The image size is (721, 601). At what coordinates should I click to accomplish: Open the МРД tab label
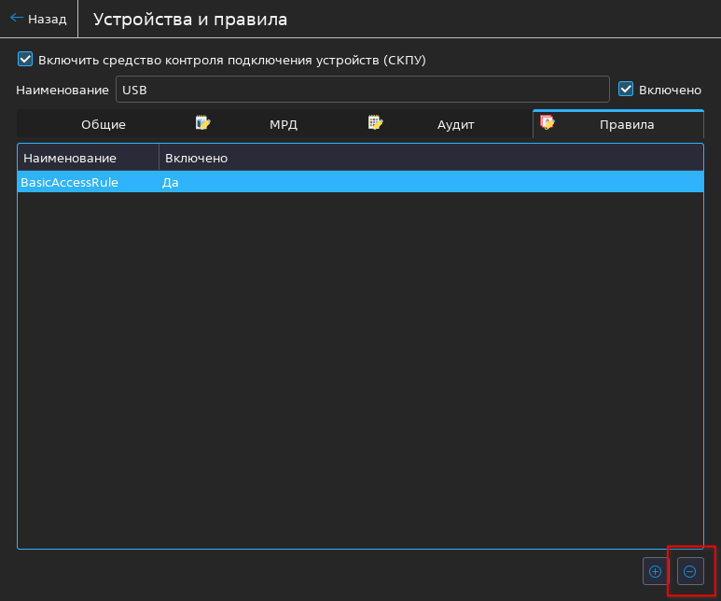pos(283,124)
